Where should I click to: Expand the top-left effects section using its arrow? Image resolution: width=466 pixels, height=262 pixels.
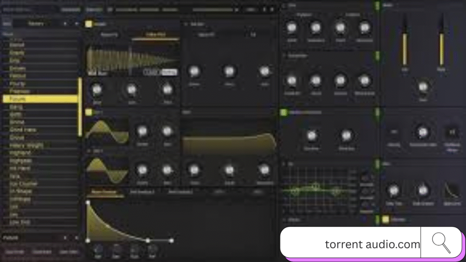tap(284, 5)
